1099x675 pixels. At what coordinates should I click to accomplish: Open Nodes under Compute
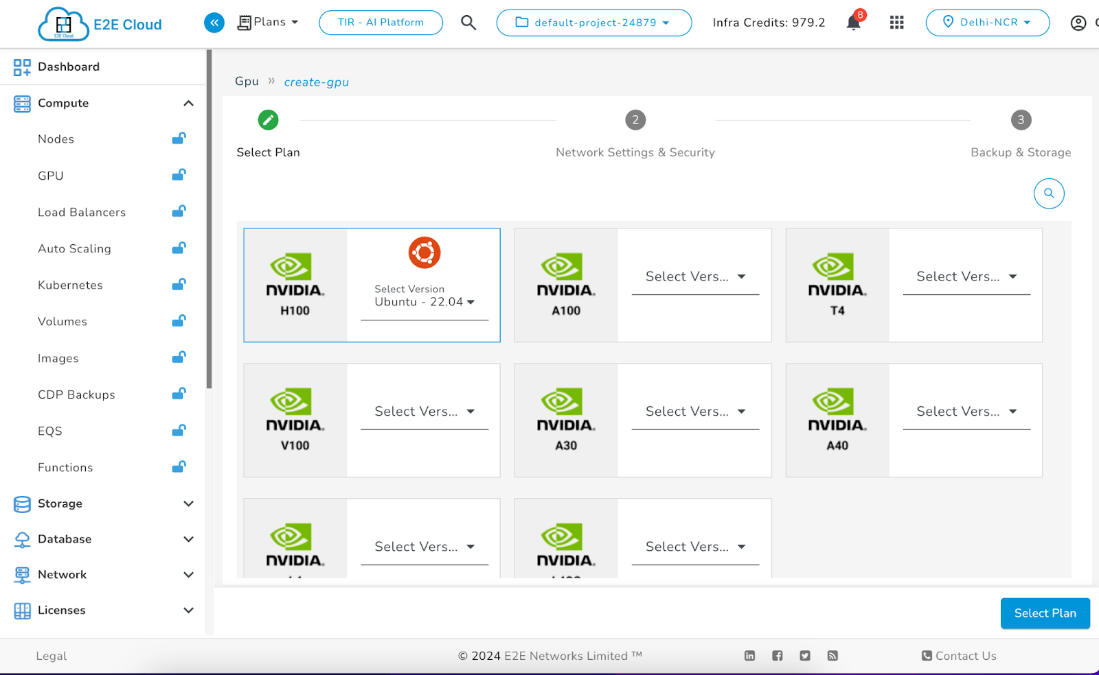[x=56, y=139]
